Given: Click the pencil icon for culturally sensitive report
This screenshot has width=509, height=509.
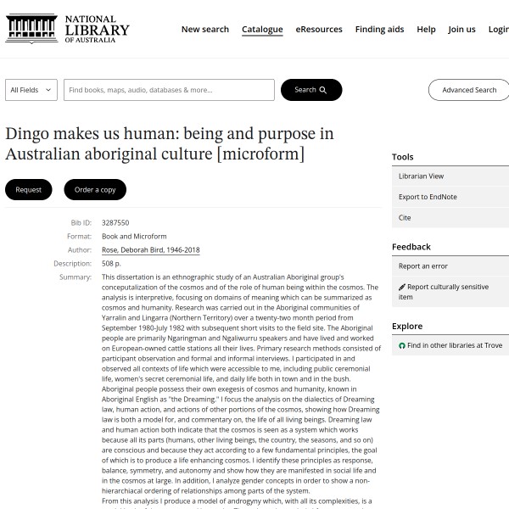Looking at the screenshot, I should pos(402,288).
